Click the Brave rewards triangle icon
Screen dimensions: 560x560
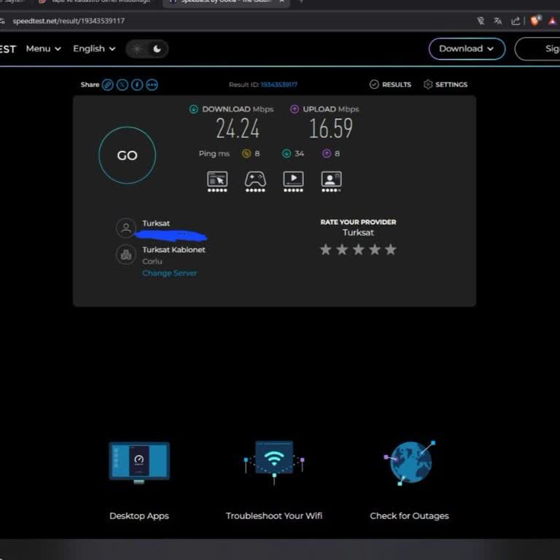[552, 21]
